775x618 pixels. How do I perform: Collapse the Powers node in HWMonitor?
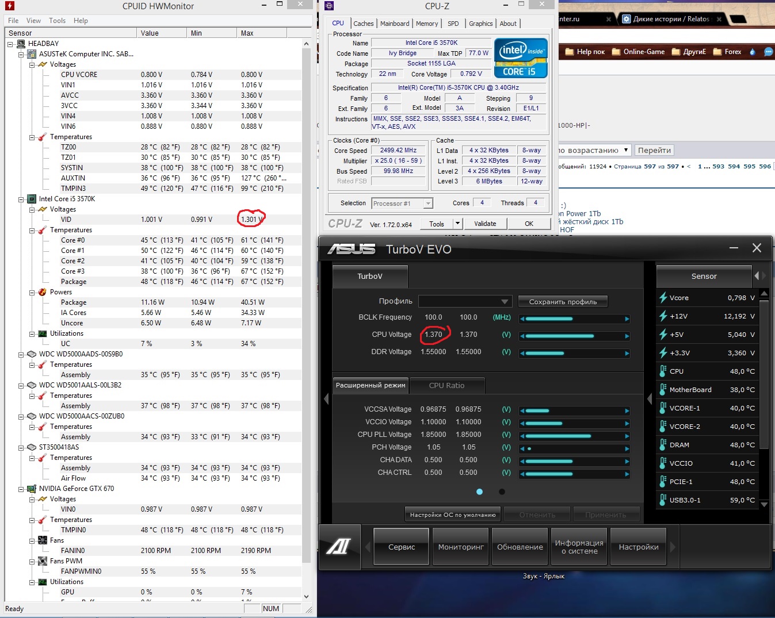pyautogui.click(x=32, y=292)
